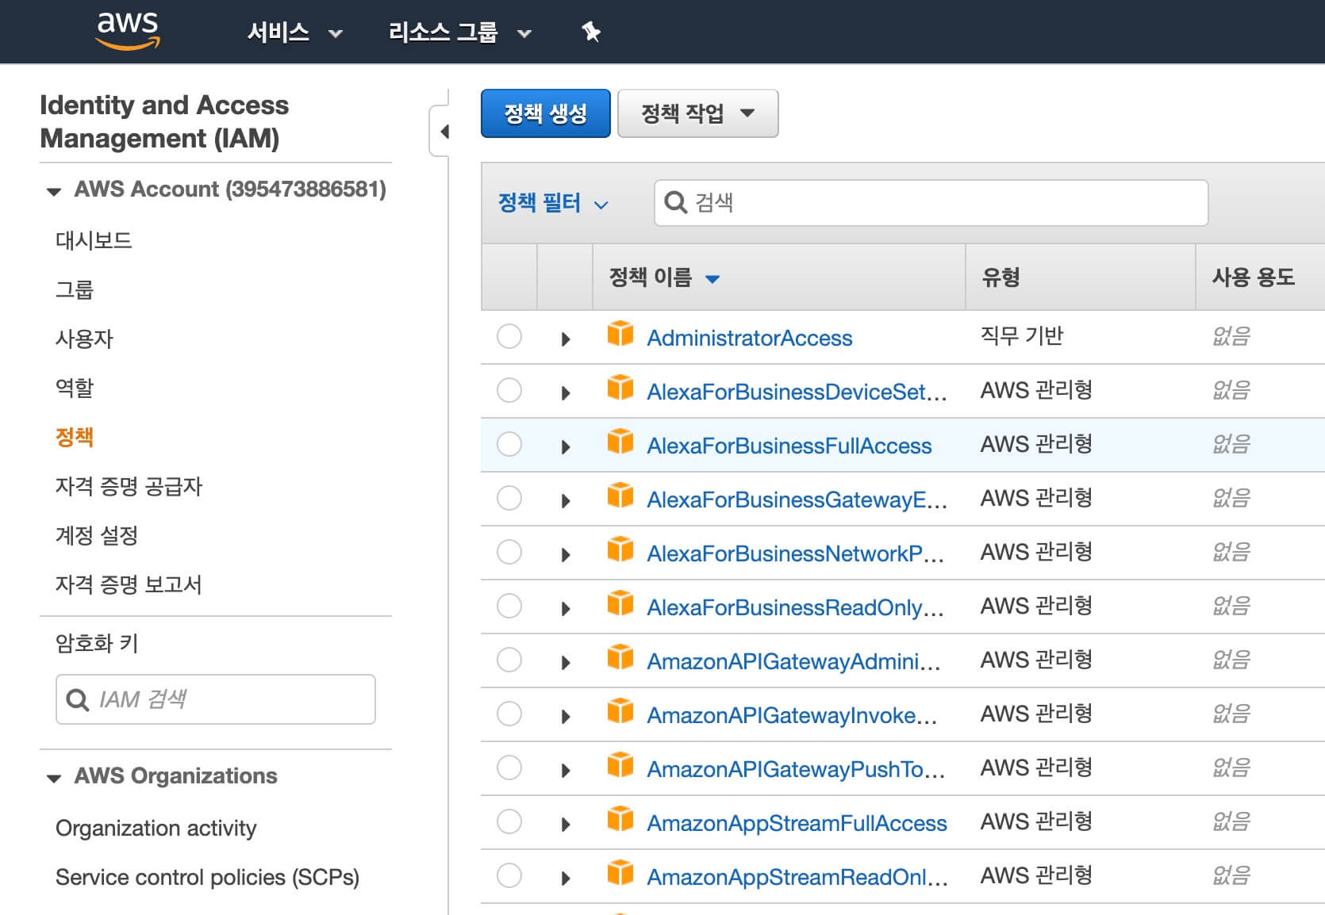Open the AmazonAPIGatewayInvoke policy link
The height and width of the screenshot is (915, 1325).
click(792, 715)
